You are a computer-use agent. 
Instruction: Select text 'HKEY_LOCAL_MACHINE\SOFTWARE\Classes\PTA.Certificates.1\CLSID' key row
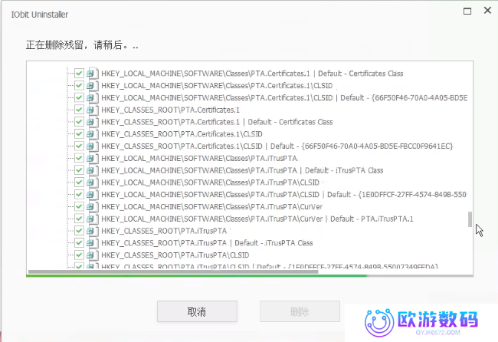tap(217, 86)
